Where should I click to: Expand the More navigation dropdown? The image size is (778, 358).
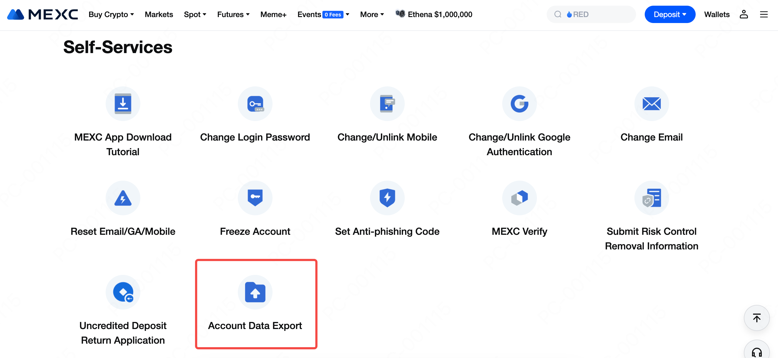tap(372, 14)
